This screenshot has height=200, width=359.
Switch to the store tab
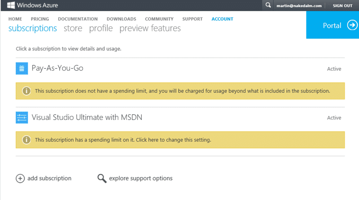[73, 28]
